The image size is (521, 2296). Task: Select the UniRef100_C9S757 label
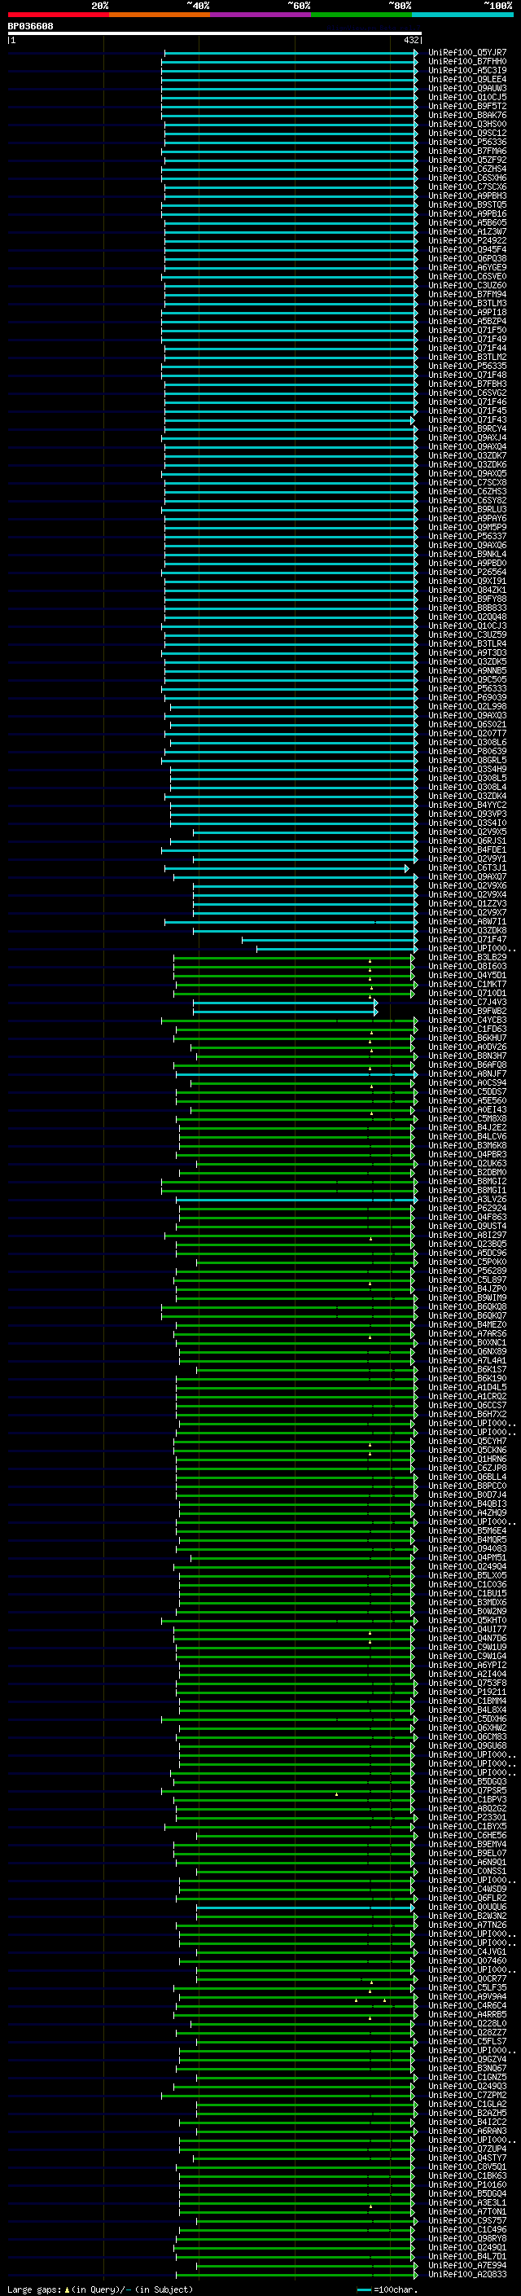pyautogui.click(x=467, y=2220)
